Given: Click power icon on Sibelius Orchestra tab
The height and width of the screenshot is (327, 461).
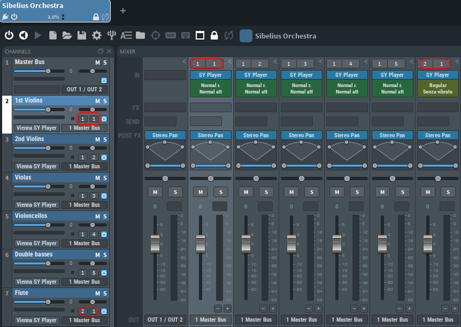Looking at the screenshot, I should click(x=14, y=17).
